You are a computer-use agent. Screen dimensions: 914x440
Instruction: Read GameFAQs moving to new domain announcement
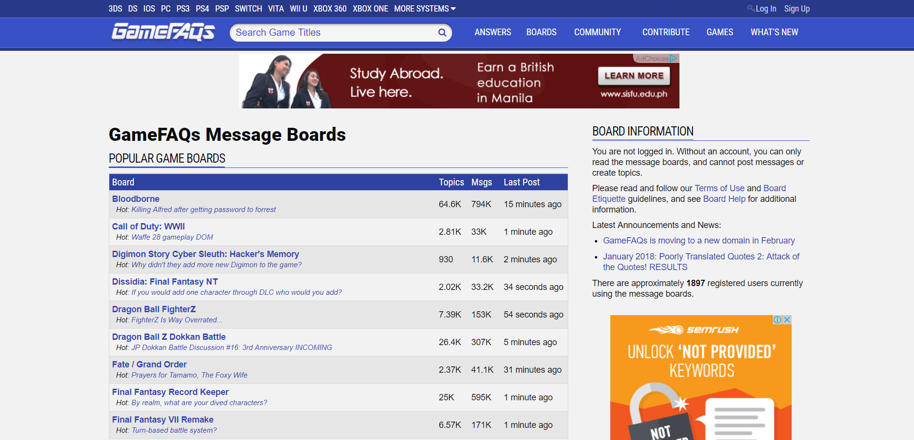coord(698,241)
